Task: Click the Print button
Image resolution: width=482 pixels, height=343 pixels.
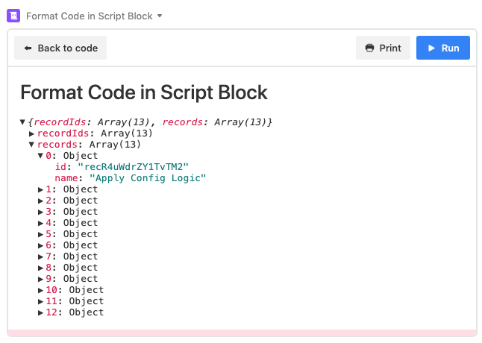Action: [383, 48]
